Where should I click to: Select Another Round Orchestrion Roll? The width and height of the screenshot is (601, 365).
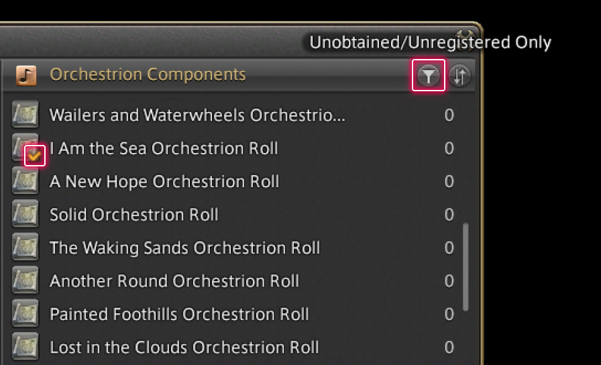click(x=174, y=280)
